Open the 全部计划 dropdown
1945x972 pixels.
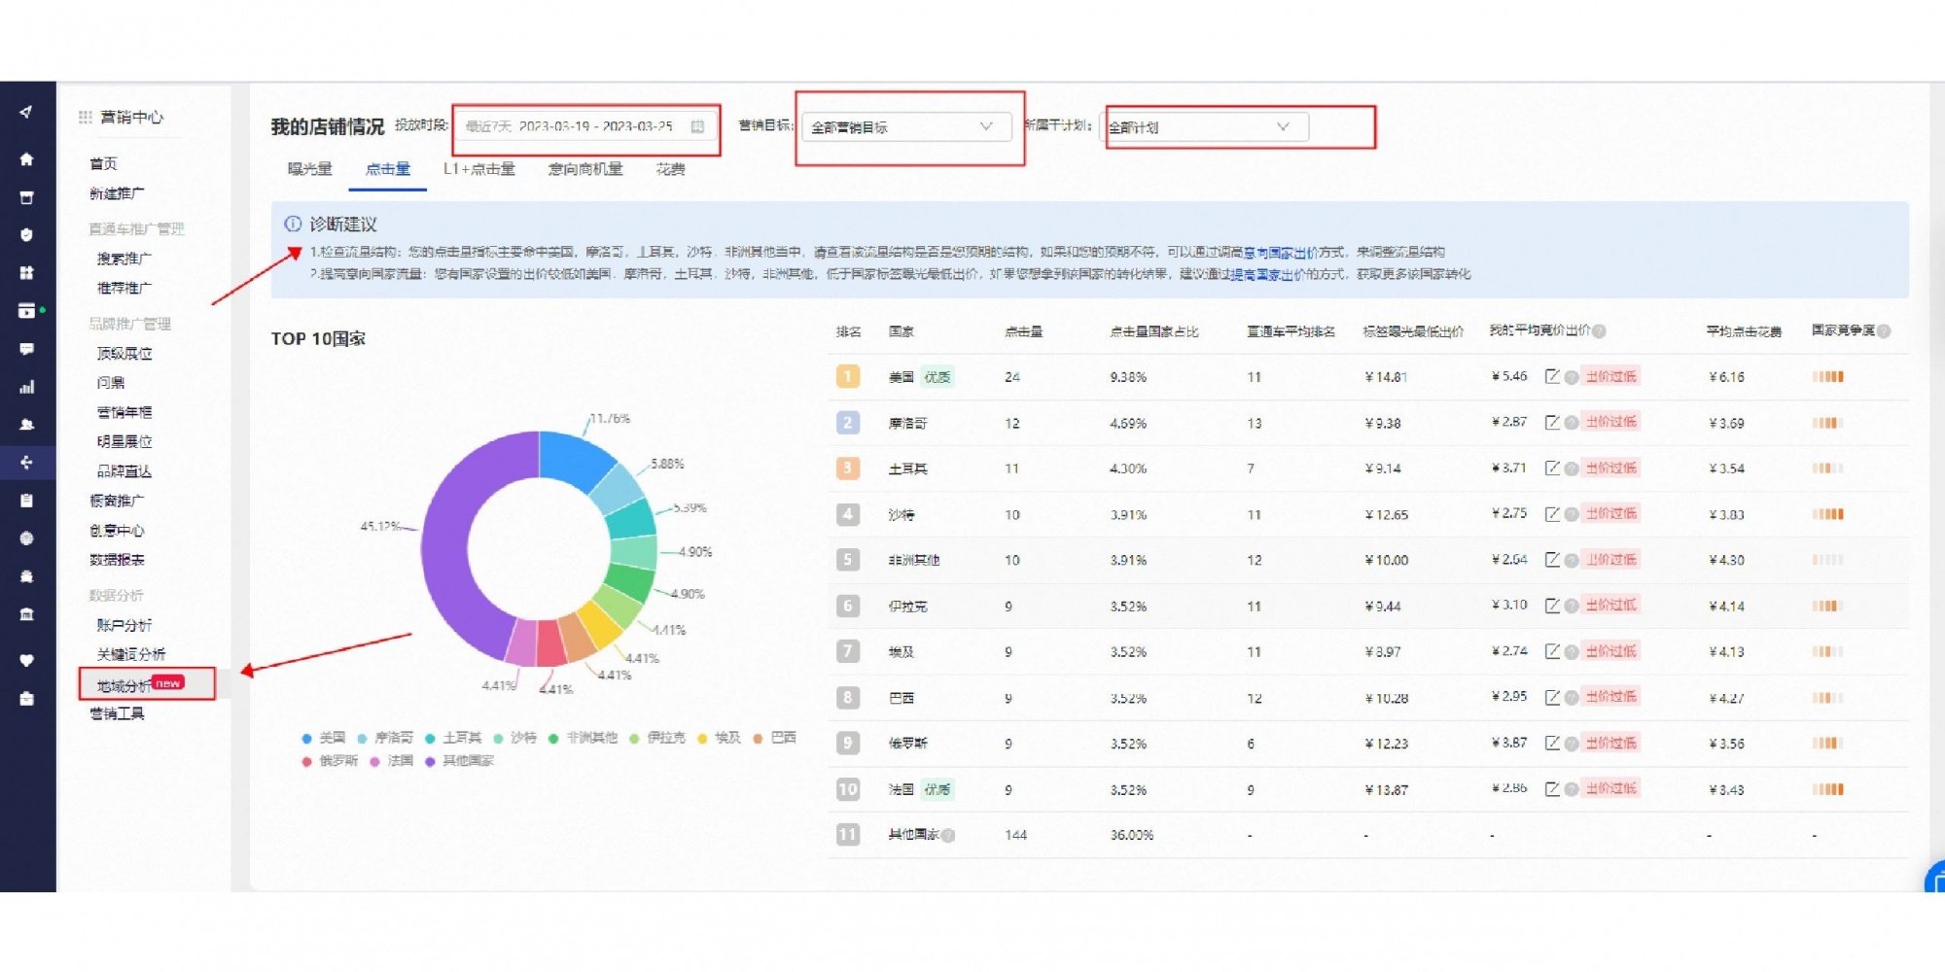(1205, 127)
